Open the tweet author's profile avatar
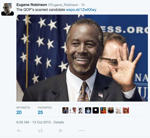Viewport: 150px width, 138px height. [x=8, y=9]
